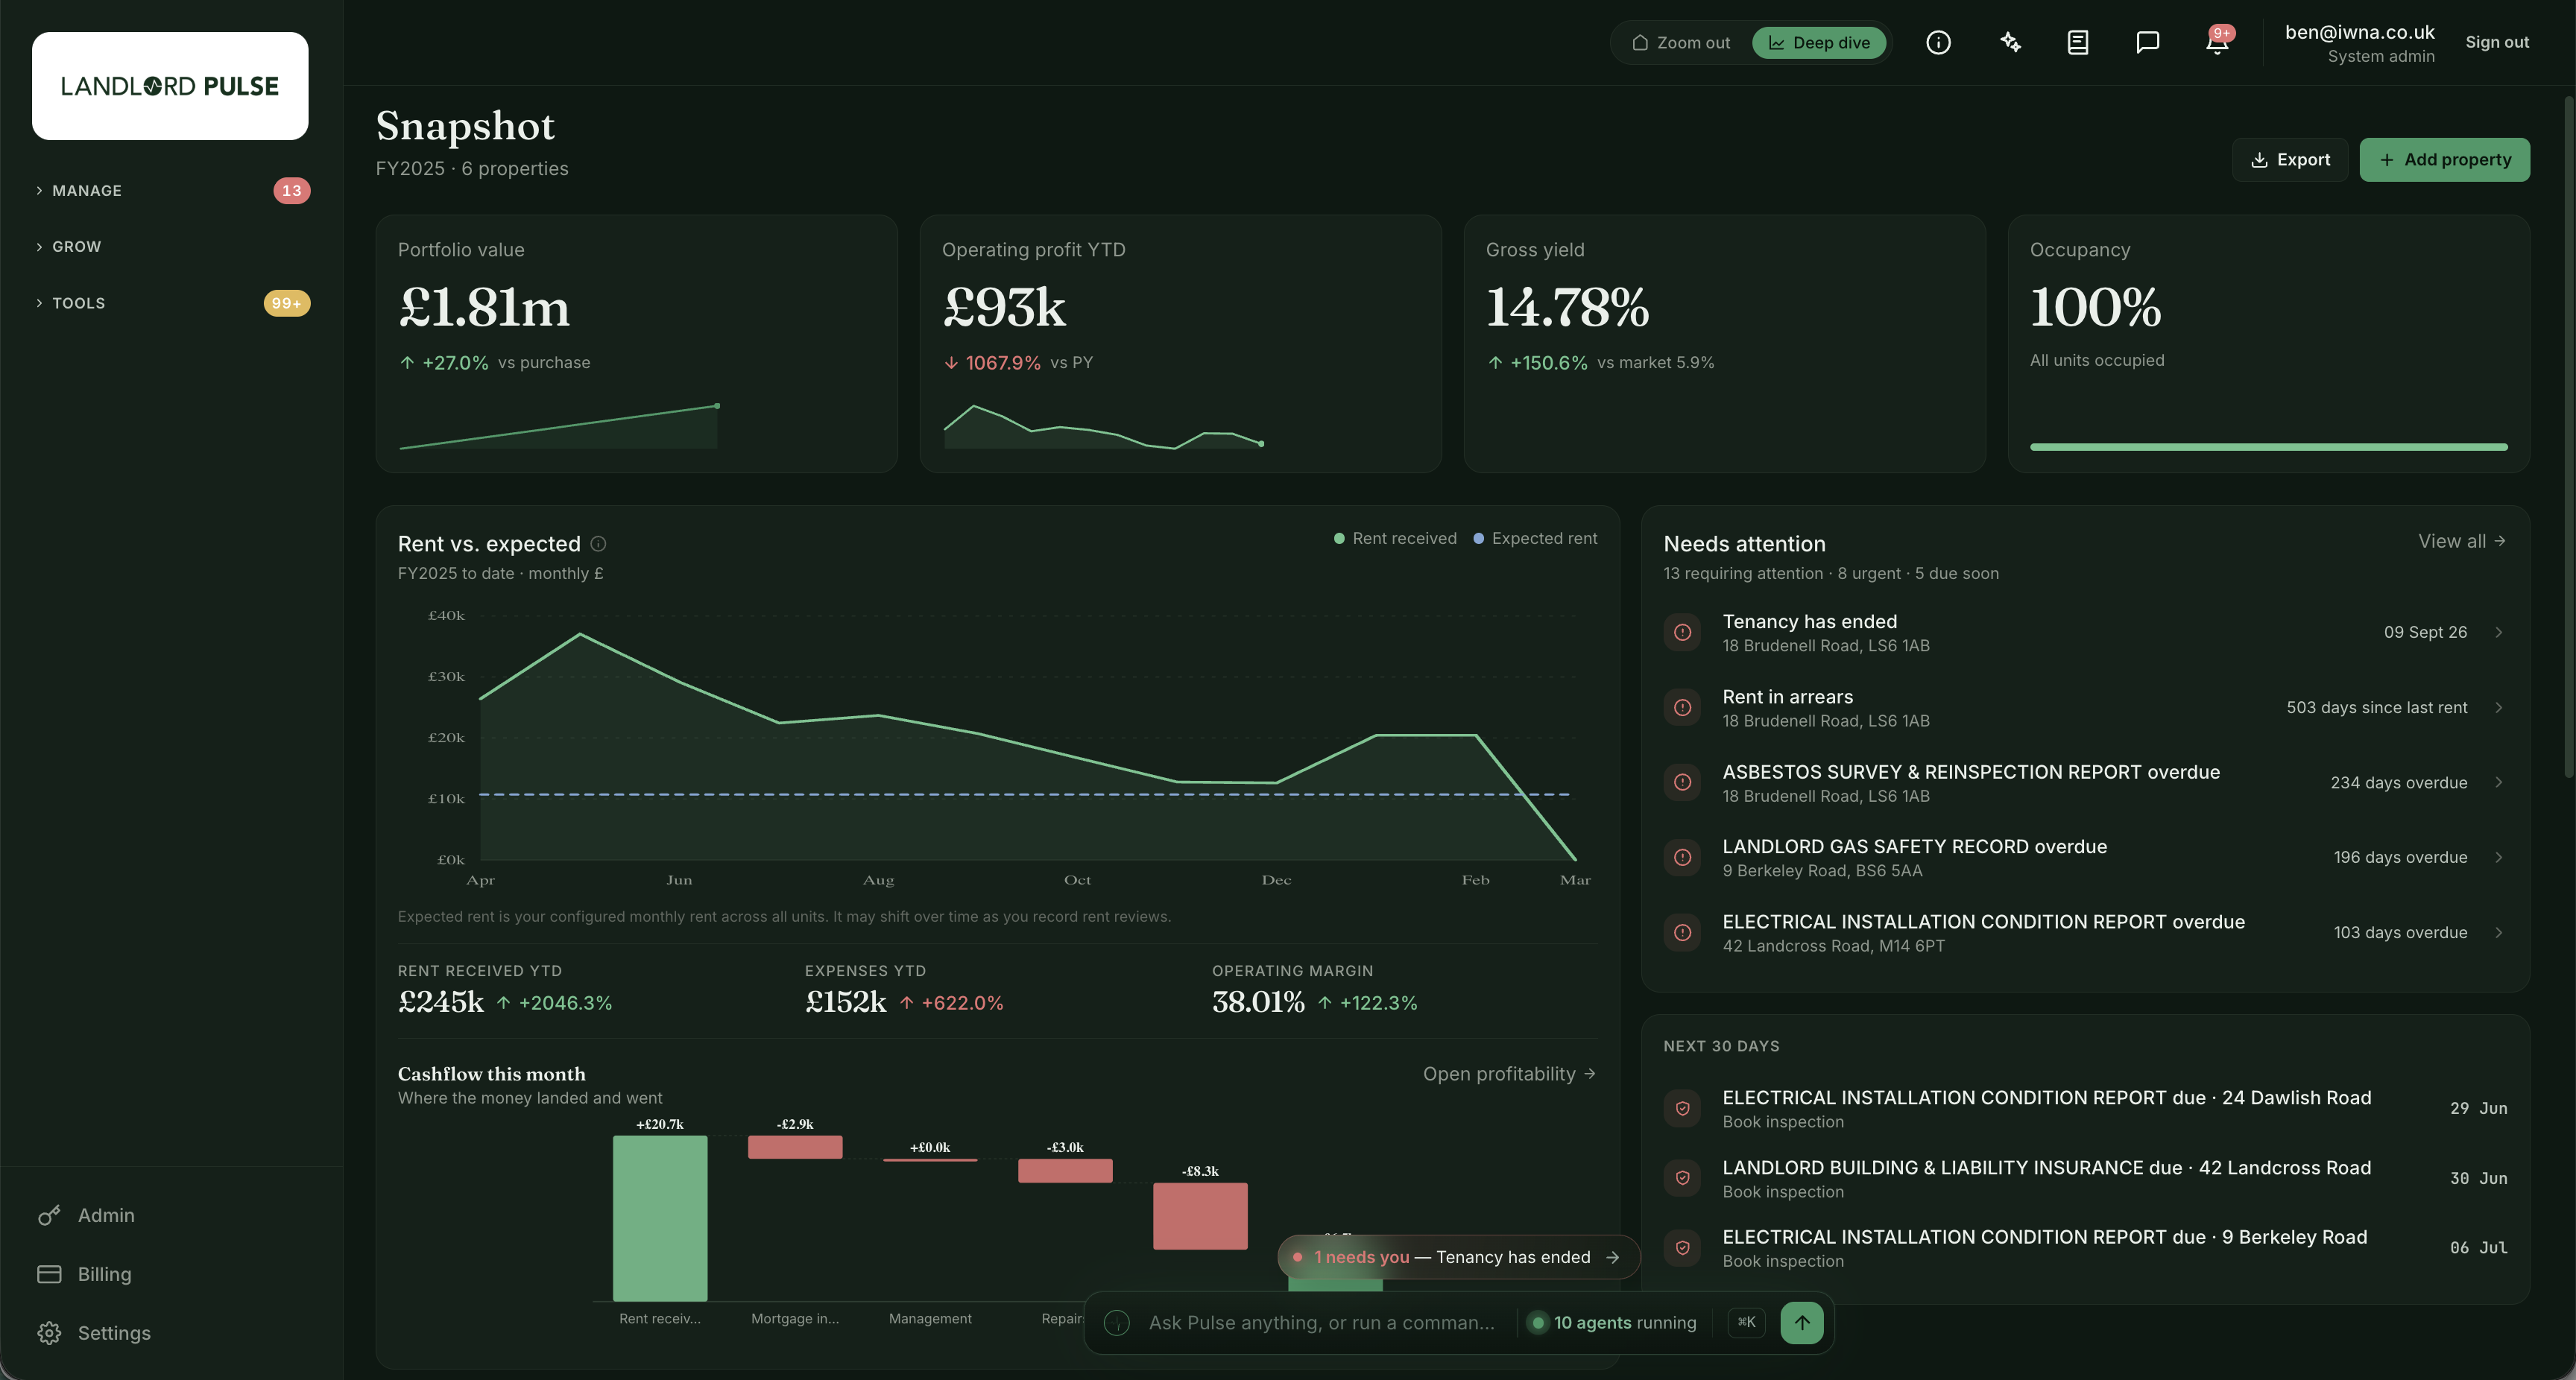Toggle the Rent received legend series

pyautogui.click(x=1395, y=538)
